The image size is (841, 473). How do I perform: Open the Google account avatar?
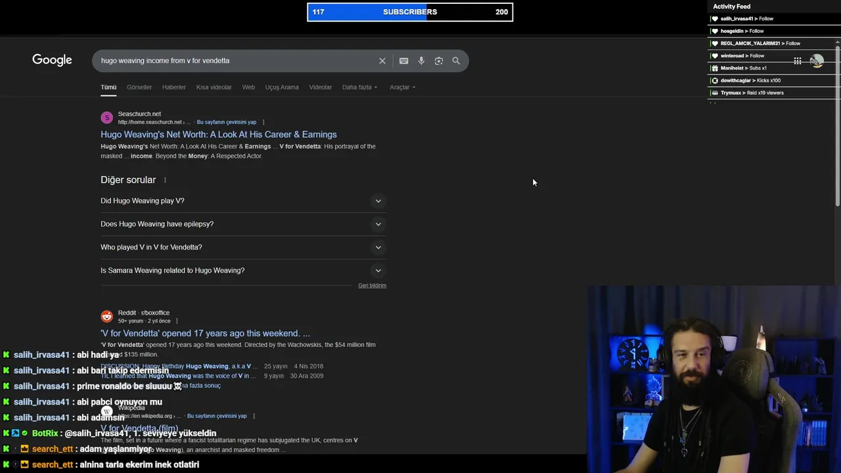tap(817, 61)
